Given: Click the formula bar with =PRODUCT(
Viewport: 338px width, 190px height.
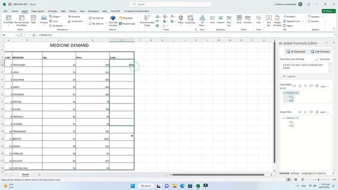Looking at the screenshot, I should (x=185, y=35).
